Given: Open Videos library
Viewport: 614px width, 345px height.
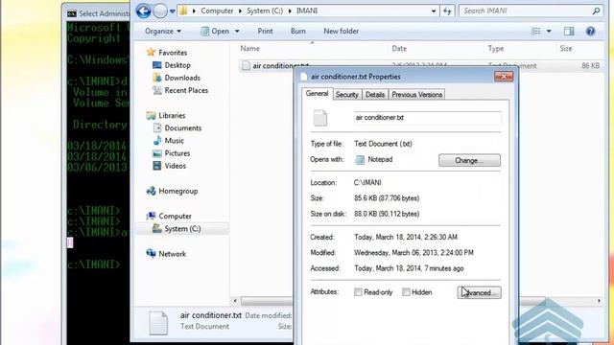Looking at the screenshot, I should [175, 166].
